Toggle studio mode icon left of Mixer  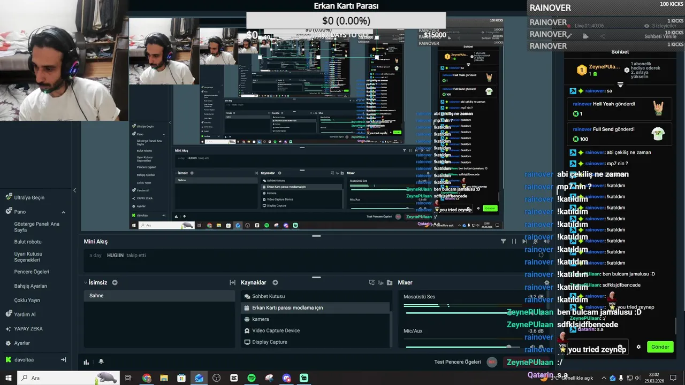[371, 282]
